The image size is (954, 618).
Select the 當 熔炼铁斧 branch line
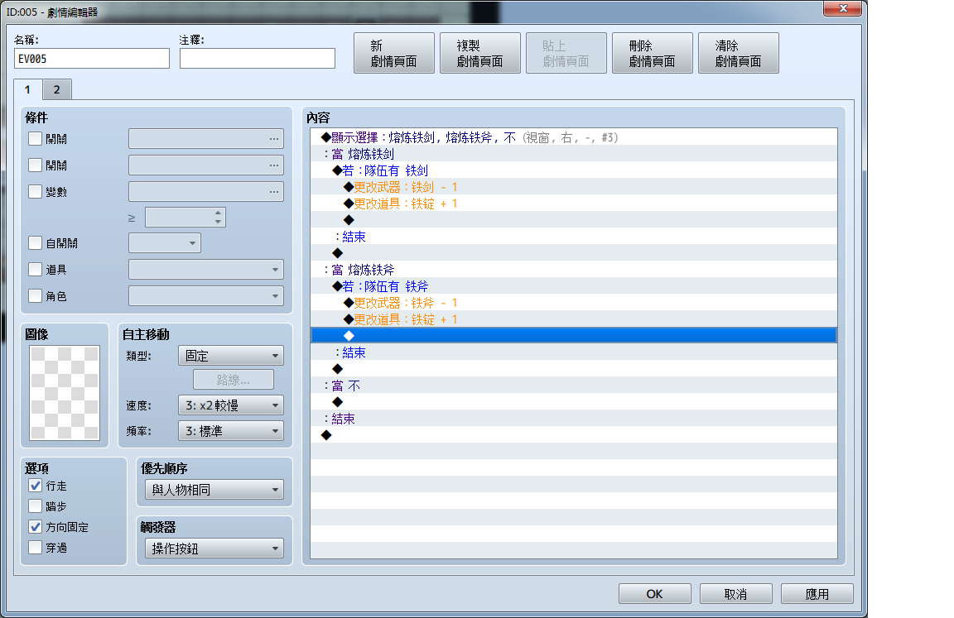pyautogui.click(x=574, y=269)
